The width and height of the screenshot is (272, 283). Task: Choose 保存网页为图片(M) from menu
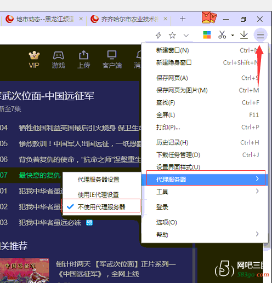click(x=205, y=90)
